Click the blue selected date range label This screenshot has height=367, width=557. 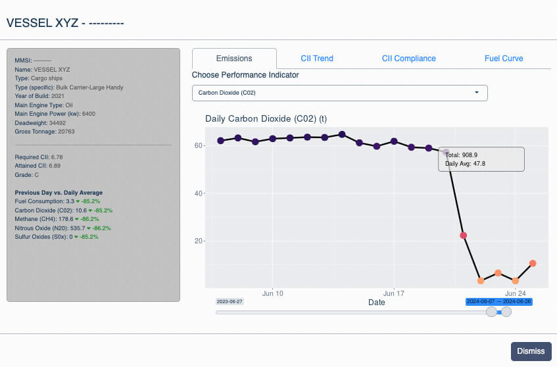pos(498,301)
